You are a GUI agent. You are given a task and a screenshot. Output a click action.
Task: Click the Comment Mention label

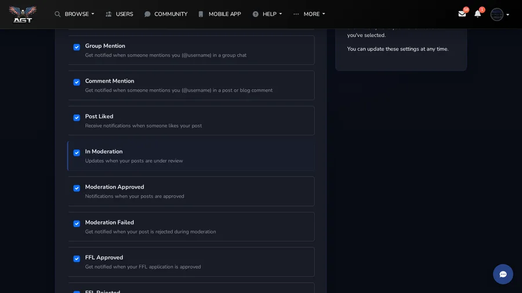[110, 81]
